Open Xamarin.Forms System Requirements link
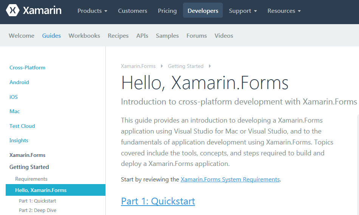 pyautogui.click(x=230, y=180)
